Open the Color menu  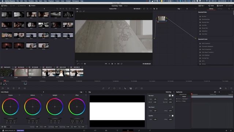[x=63, y=1]
